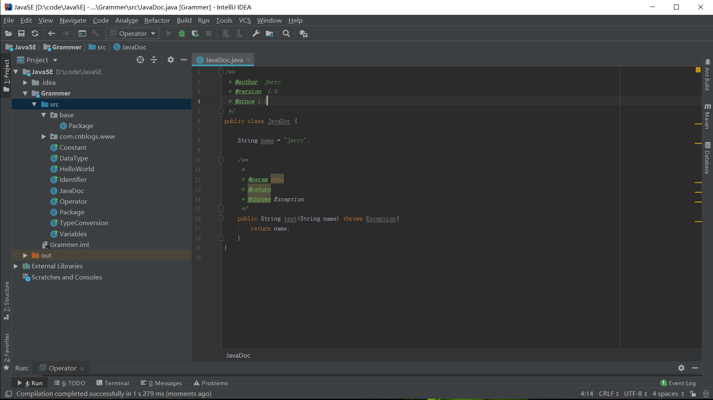The height and width of the screenshot is (400, 713).
Task: Open Settings via the wrench icon
Action: (256, 34)
